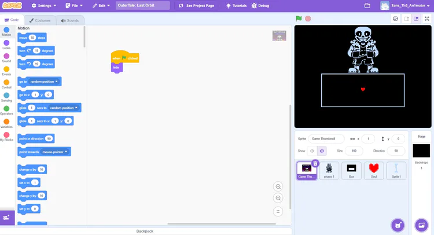Select the Operators block category

pos(6,110)
